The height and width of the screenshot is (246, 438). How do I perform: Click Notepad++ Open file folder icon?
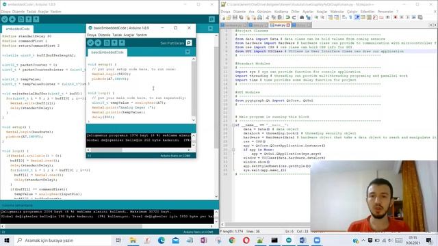coord(229,17)
